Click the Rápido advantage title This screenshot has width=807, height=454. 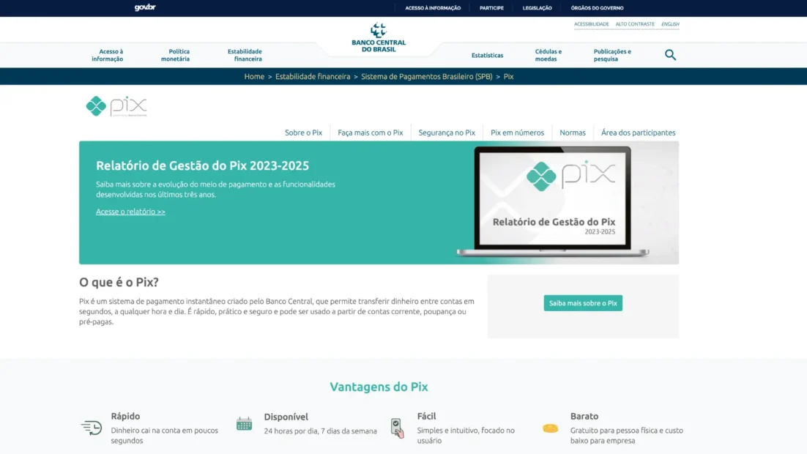point(125,416)
